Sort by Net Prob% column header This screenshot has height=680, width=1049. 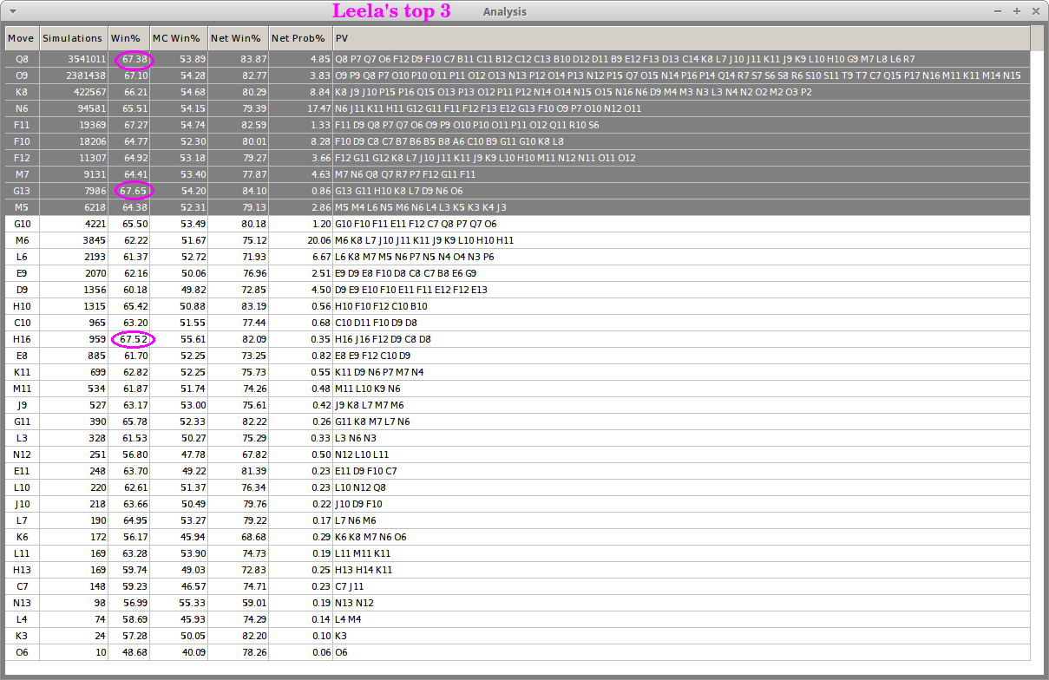point(299,38)
